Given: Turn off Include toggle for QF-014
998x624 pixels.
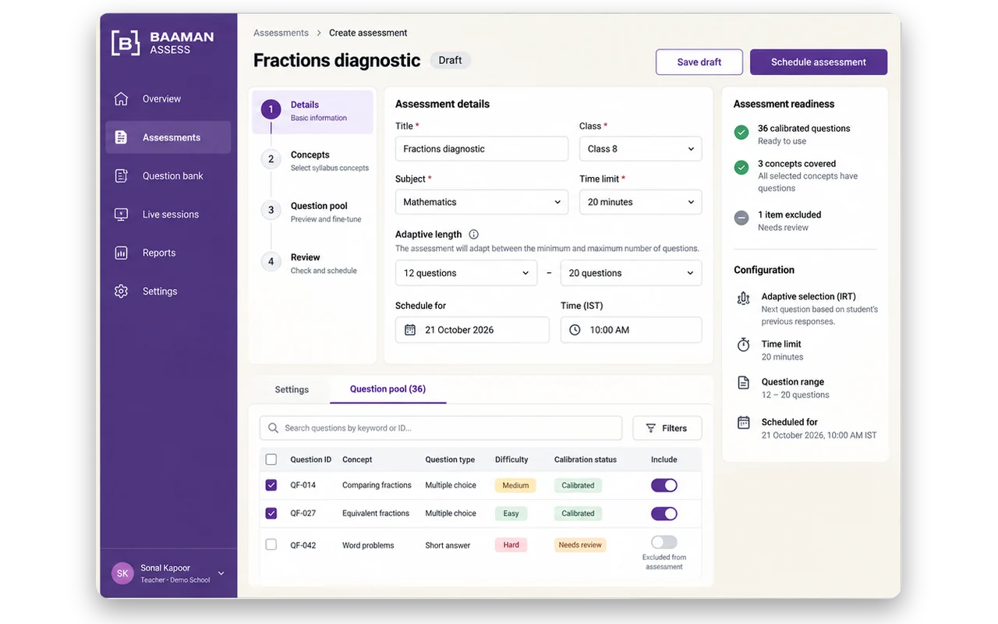Looking at the screenshot, I should [664, 485].
